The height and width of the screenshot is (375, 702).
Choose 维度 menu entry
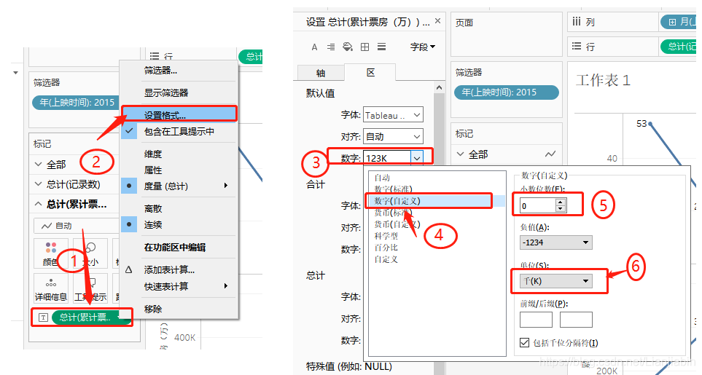pos(179,154)
